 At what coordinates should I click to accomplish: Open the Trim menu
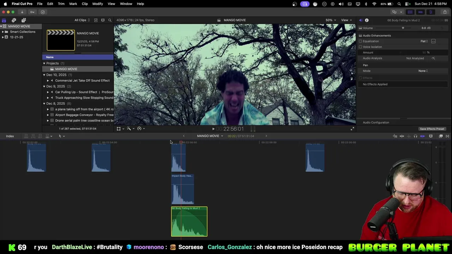click(x=61, y=4)
